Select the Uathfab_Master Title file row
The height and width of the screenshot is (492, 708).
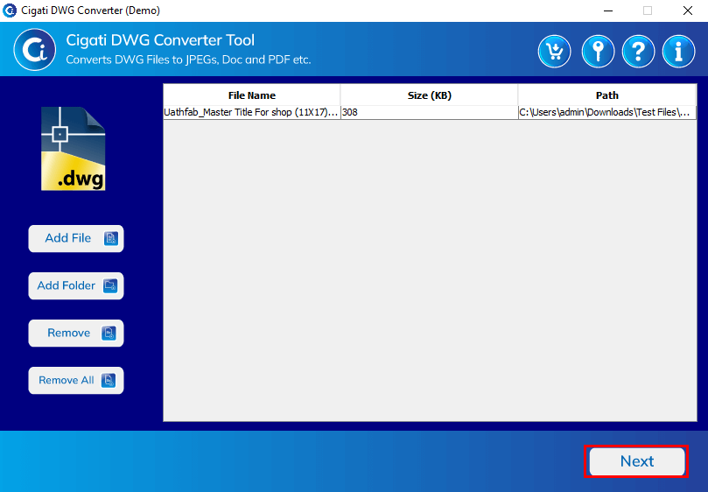coord(430,113)
